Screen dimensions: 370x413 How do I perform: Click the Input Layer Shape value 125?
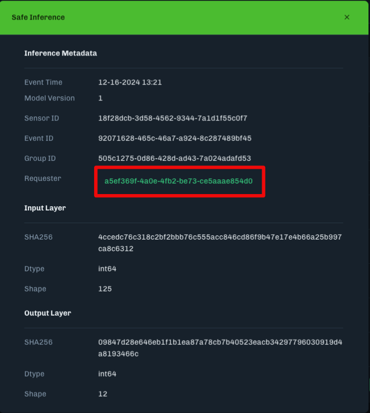[x=105, y=289]
